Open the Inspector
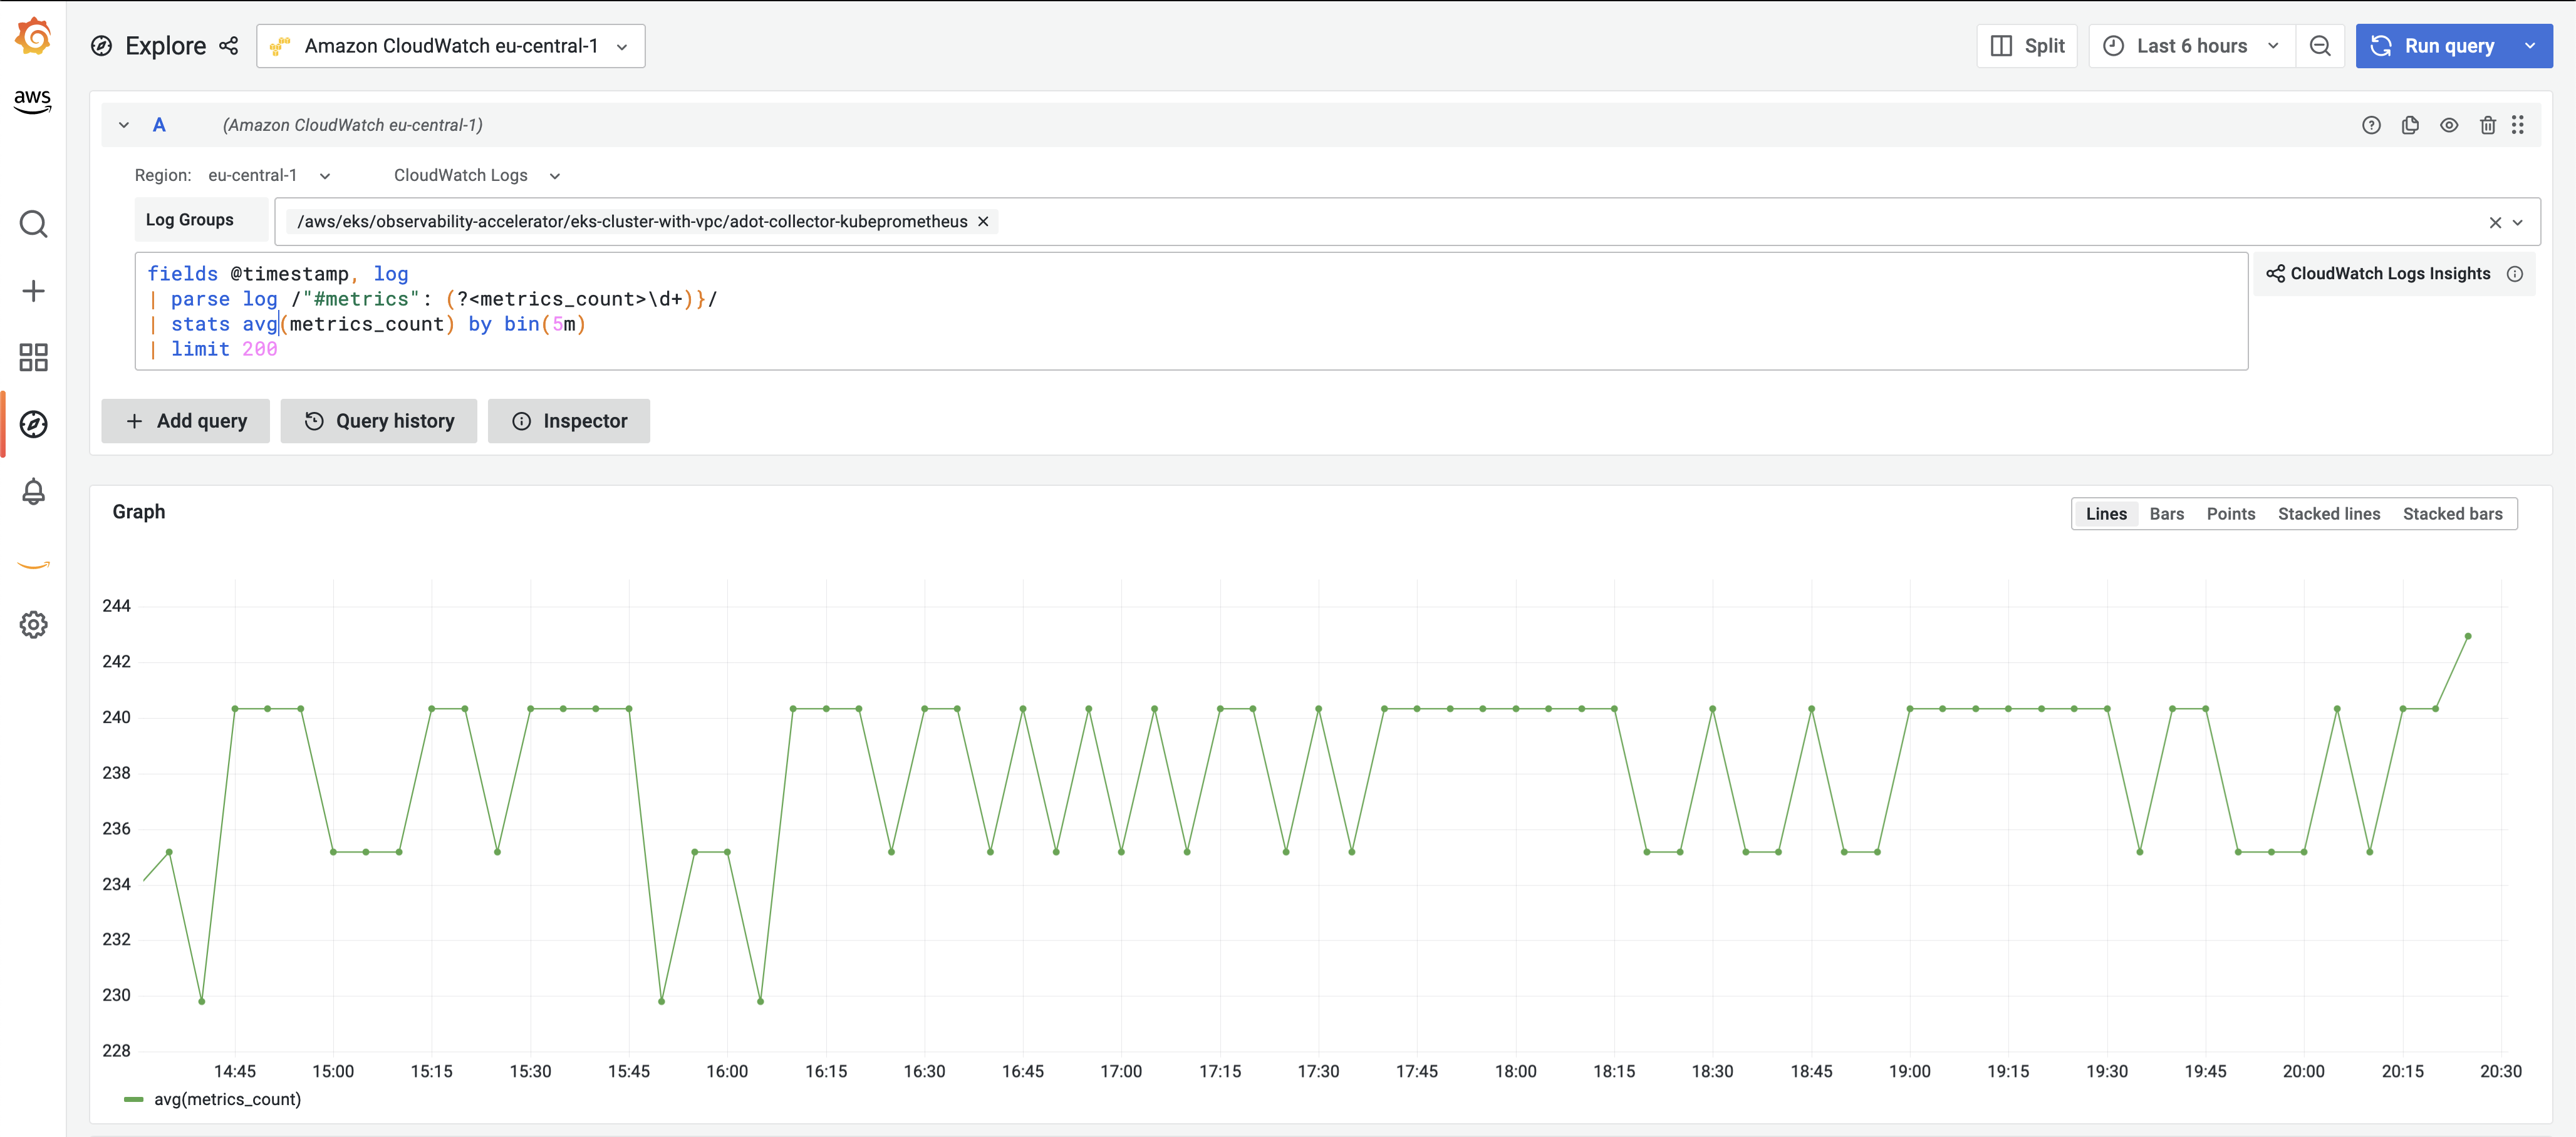Viewport: 2576px width, 1137px height. (x=568, y=421)
